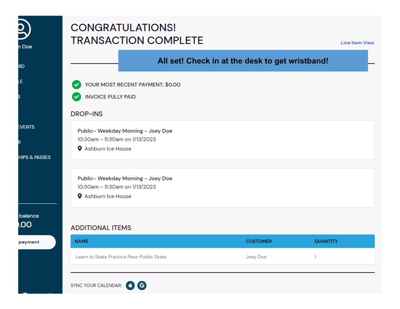Click the user profile avatar icon
This screenshot has height=309, width=400.
pos(24,29)
